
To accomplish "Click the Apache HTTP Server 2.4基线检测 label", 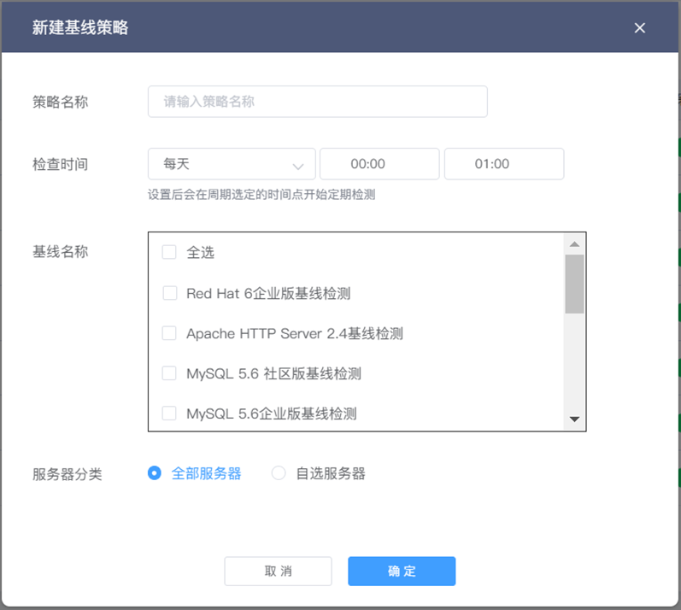I will (295, 333).
